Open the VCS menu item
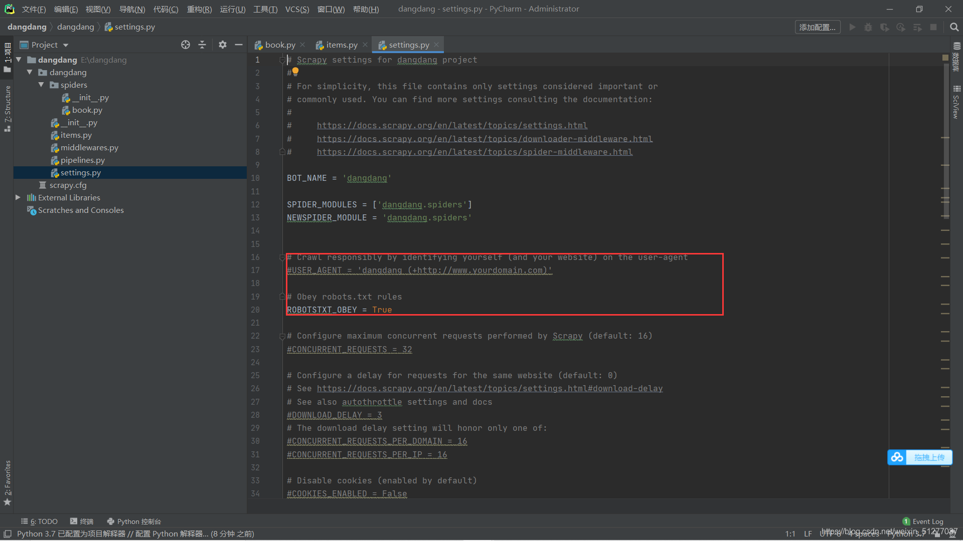963x541 pixels. tap(297, 9)
